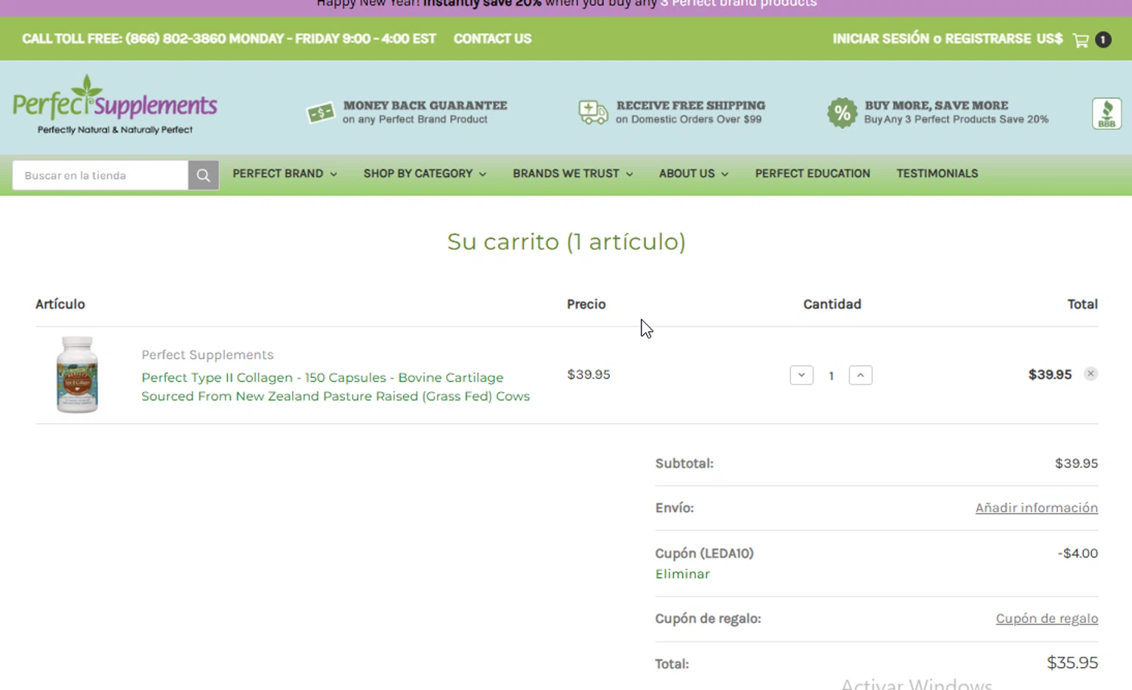Click the cart item count badge
Viewport: 1132px width, 690px height.
pos(1103,40)
